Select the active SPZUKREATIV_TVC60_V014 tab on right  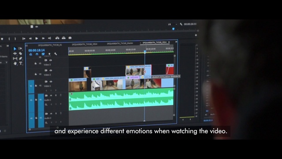click(x=155, y=42)
